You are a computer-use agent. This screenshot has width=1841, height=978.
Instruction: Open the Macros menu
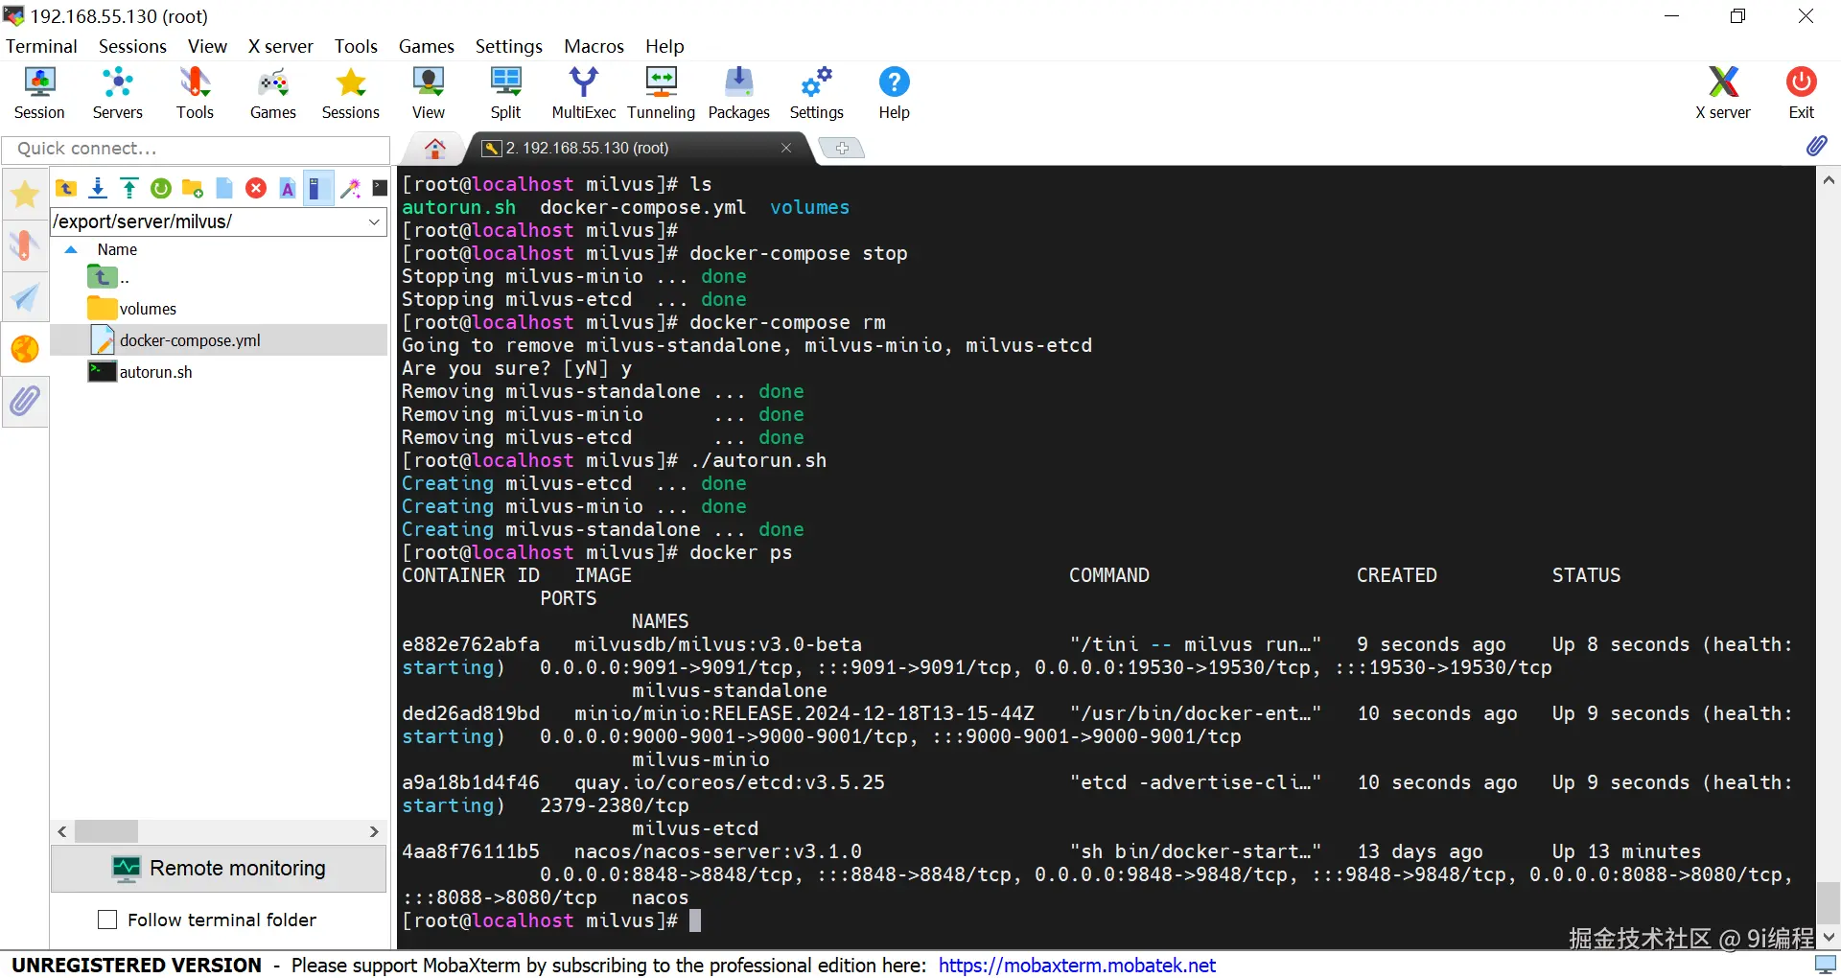(x=594, y=46)
